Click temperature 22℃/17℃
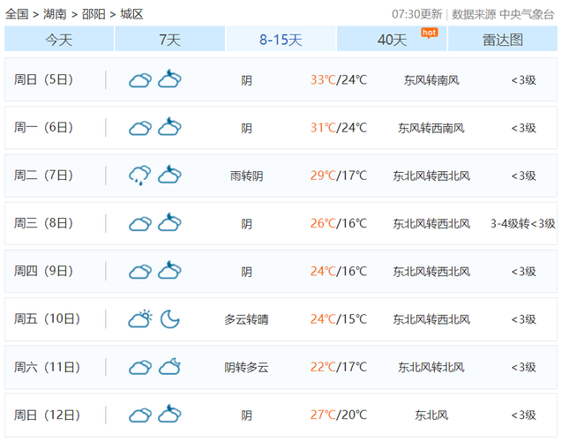The height and width of the screenshot is (441, 562). [x=339, y=367]
